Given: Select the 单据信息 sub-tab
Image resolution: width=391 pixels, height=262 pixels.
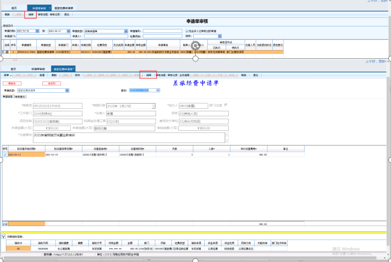Looking at the screenshot, I should (7, 97).
